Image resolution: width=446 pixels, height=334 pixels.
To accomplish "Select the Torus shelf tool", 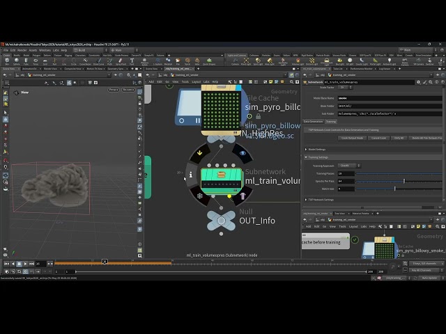I will point(36,61).
